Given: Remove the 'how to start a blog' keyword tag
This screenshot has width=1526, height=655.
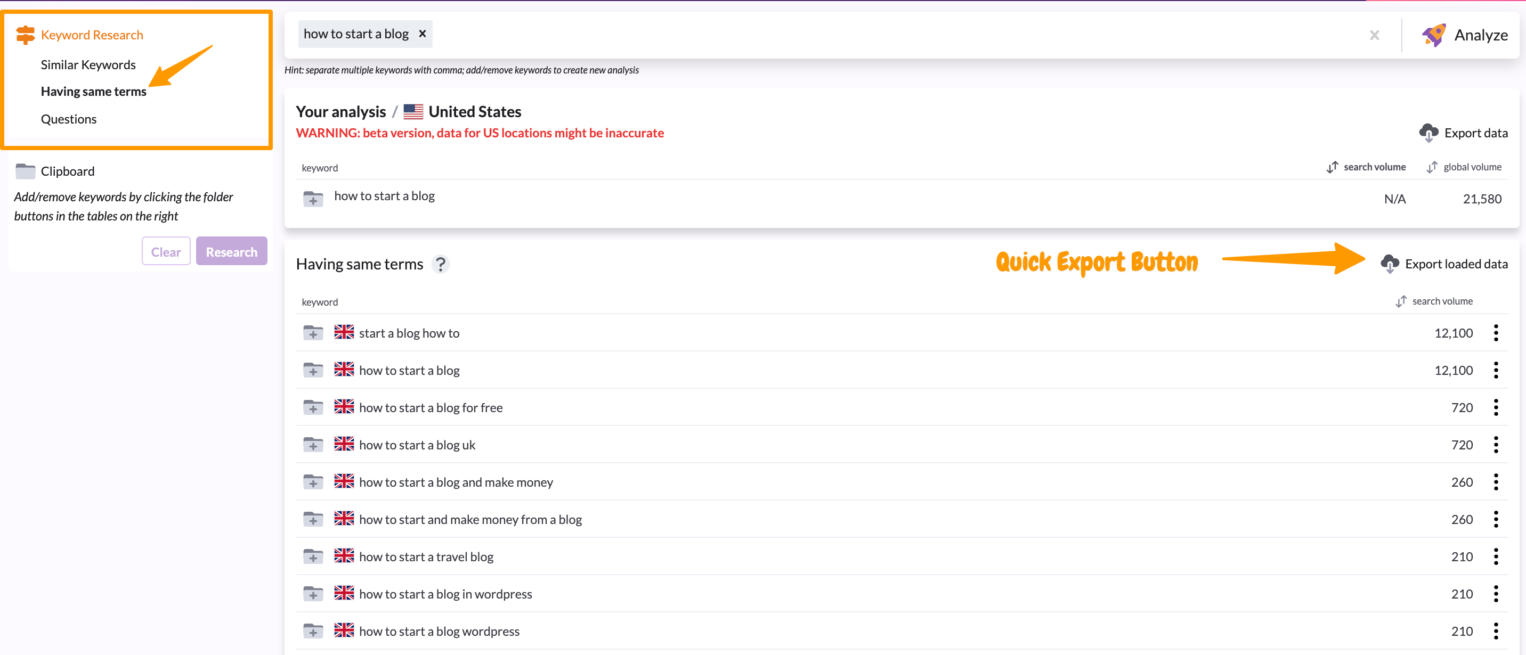Looking at the screenshot, I should [x=423, y=34].
